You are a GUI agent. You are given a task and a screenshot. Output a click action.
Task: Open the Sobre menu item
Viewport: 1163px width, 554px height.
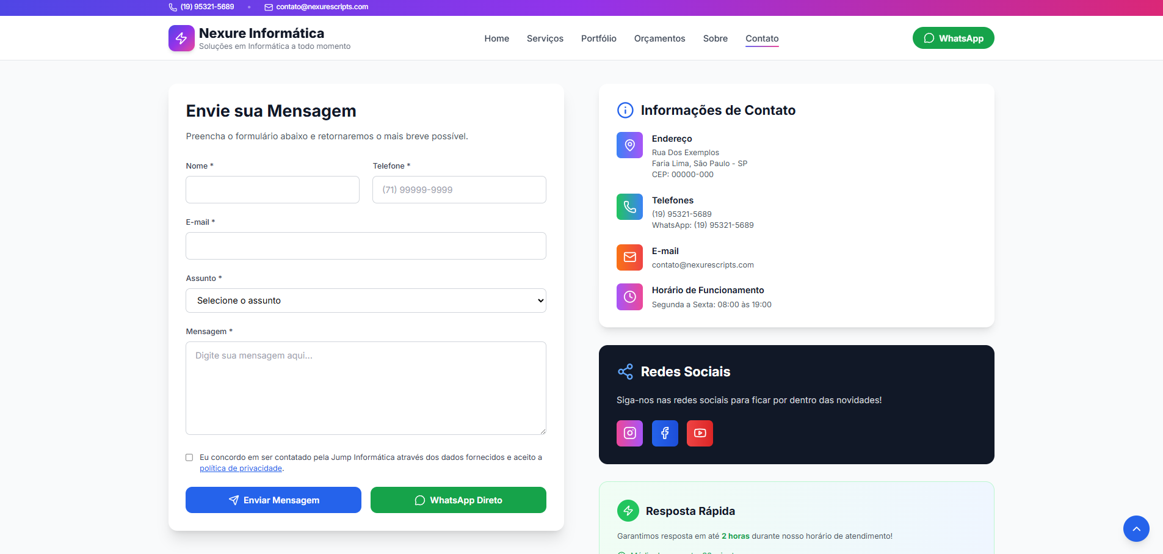[x=715, y=38]
